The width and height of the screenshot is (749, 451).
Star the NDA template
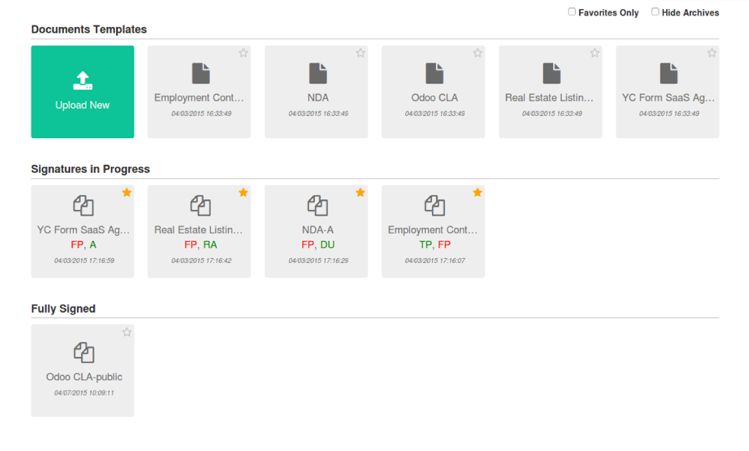coord(361,53)
